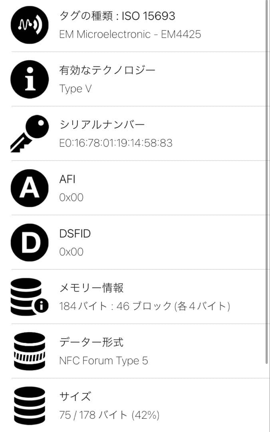Viewport: 270px width, 432px height.
Task: Select the EM Microelectronic - EM4425 text
Action: (130, 34)
